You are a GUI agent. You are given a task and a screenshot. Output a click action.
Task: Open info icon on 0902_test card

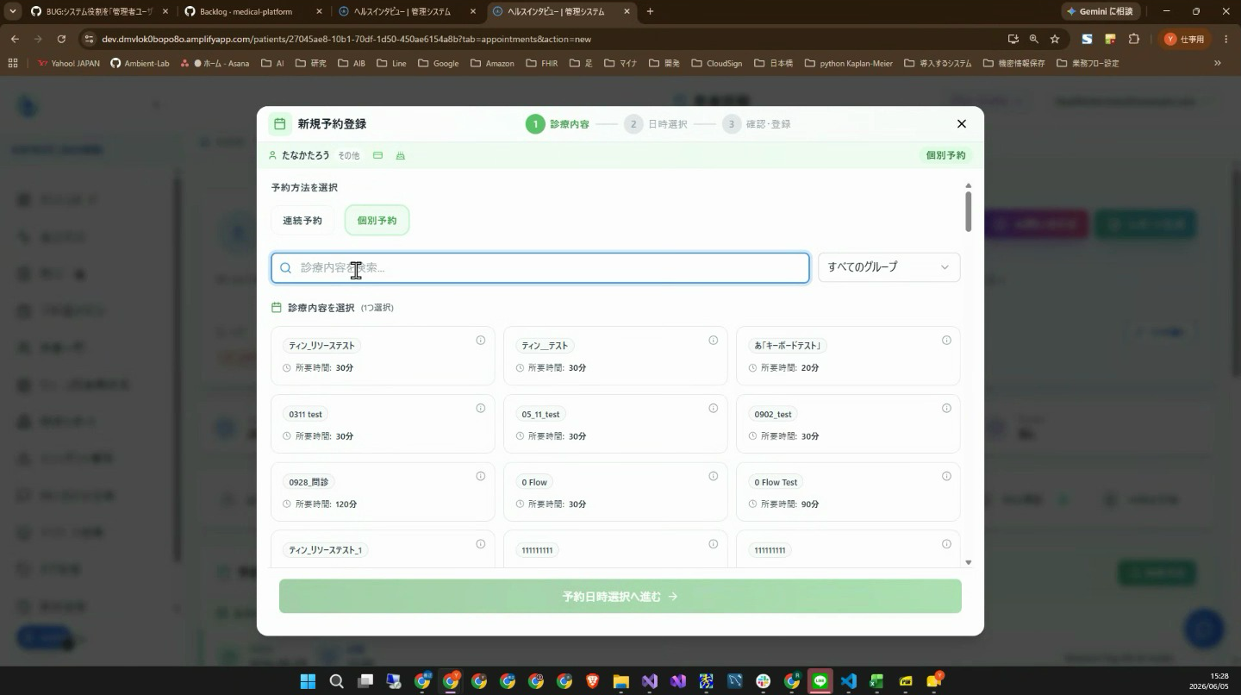(x=946, y=409)
